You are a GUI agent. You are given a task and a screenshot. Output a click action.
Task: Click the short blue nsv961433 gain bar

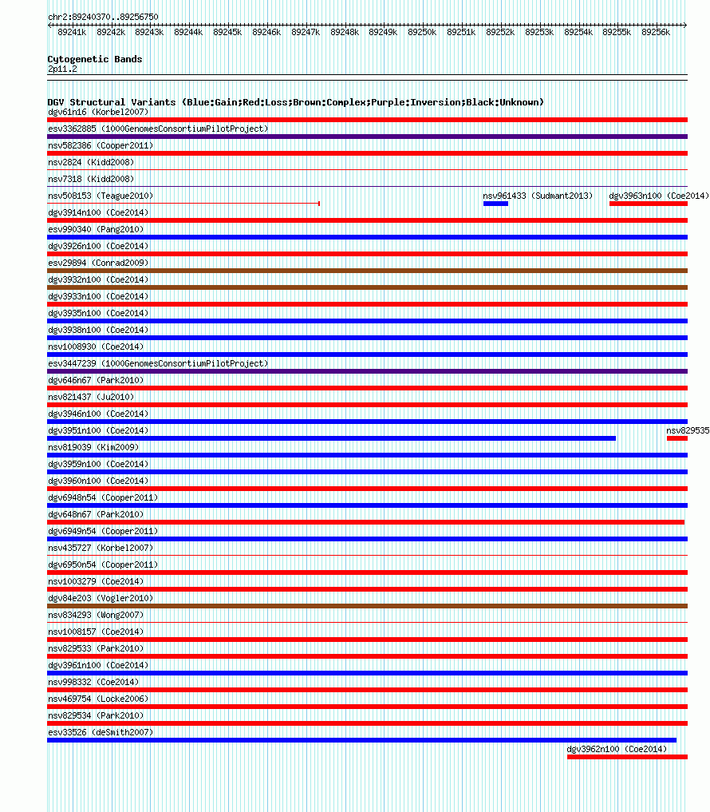[x=495, y=204]
